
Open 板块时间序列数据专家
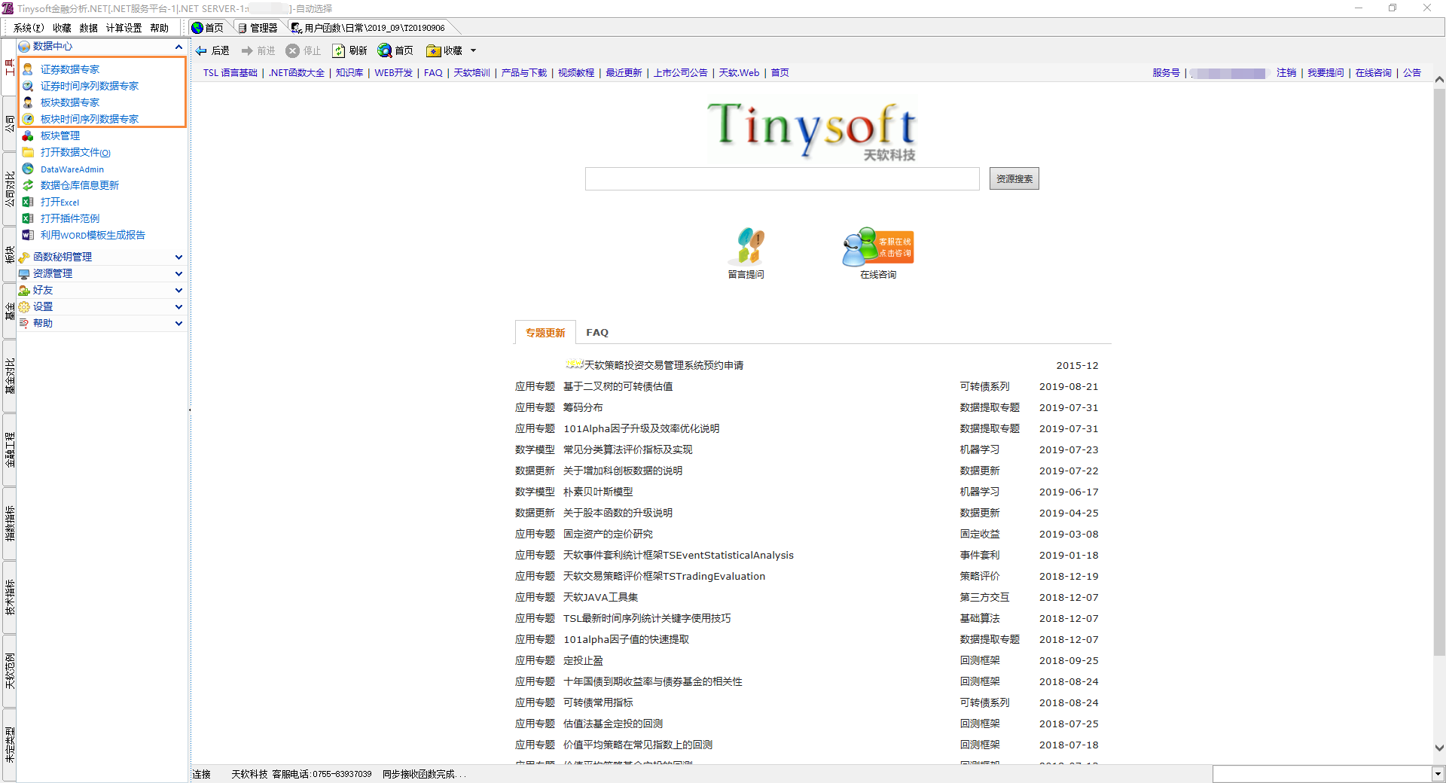tap(89, 119)
